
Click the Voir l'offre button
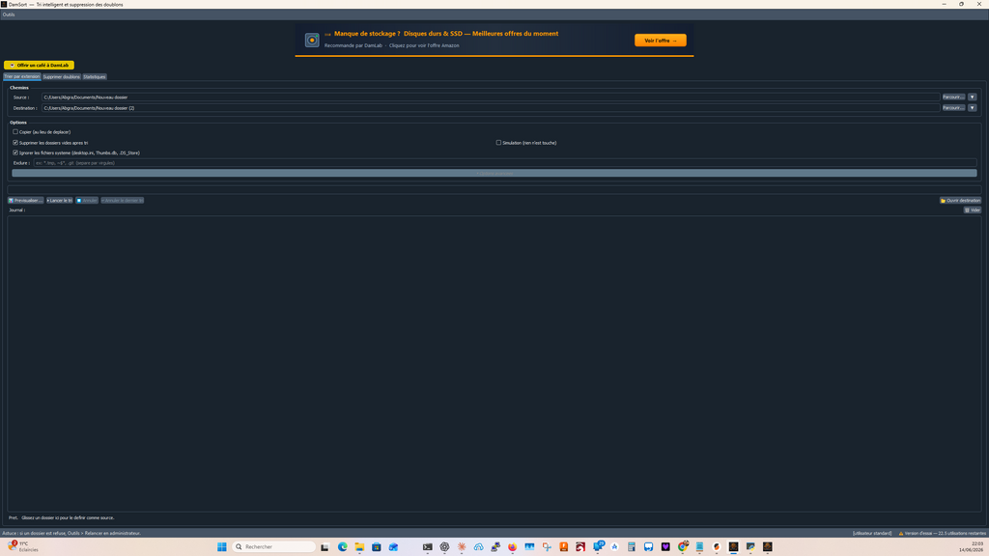(x=661, y=41)
